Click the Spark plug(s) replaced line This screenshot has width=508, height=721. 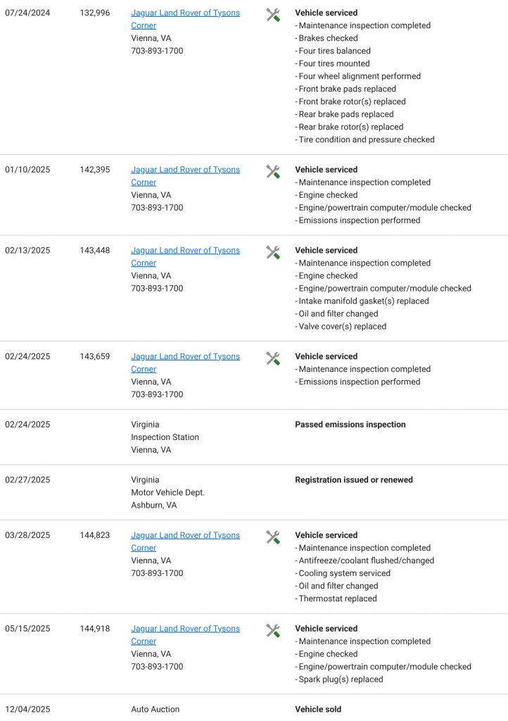(x=339, y=679)
